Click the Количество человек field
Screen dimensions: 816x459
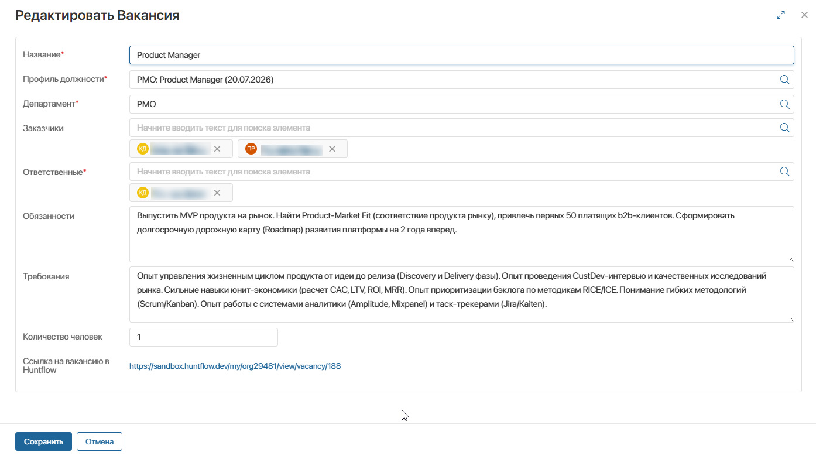click(x=203, y=337)
